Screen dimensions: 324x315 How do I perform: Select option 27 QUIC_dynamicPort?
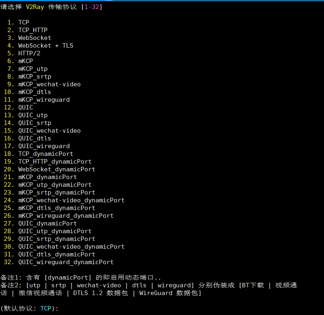point(47,223)
